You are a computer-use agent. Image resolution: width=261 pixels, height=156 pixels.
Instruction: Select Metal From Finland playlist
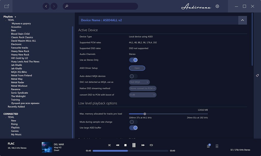click(21, 75)
